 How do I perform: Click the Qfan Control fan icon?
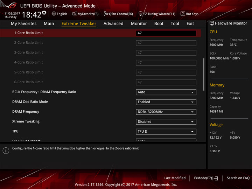point(106,14)
